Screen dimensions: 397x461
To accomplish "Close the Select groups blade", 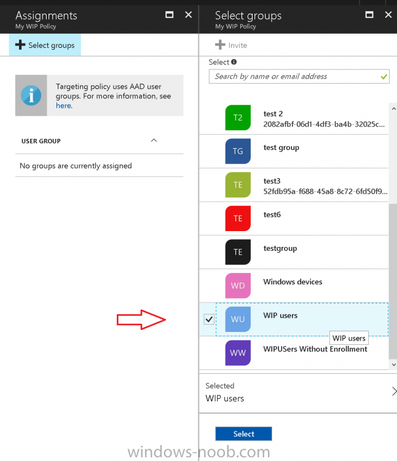I will (x=388, y=15).
